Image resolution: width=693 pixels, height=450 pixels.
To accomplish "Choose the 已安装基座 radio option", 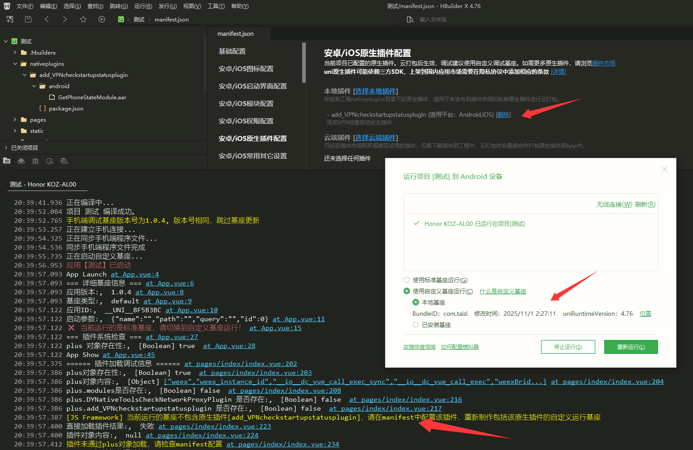I will pos(416,325).
